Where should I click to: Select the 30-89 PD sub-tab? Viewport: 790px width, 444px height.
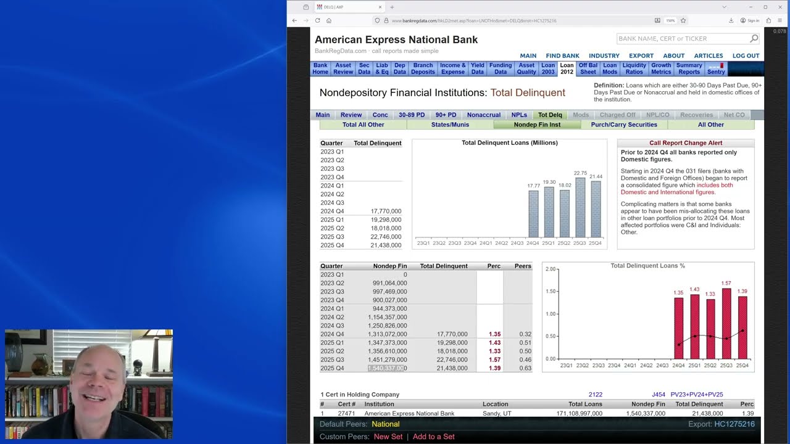(412, 115)
